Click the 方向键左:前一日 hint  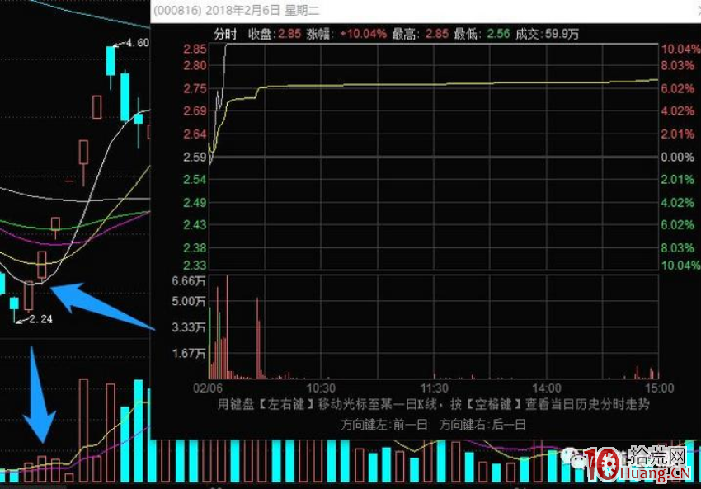pyautogui.click(x=384, y=424)
